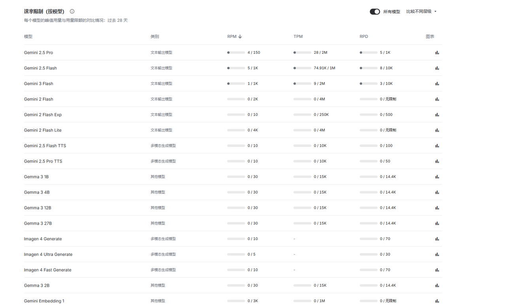
Task: Open the chart icon for Gemini Embedding 1
Action: pos(437,301)
